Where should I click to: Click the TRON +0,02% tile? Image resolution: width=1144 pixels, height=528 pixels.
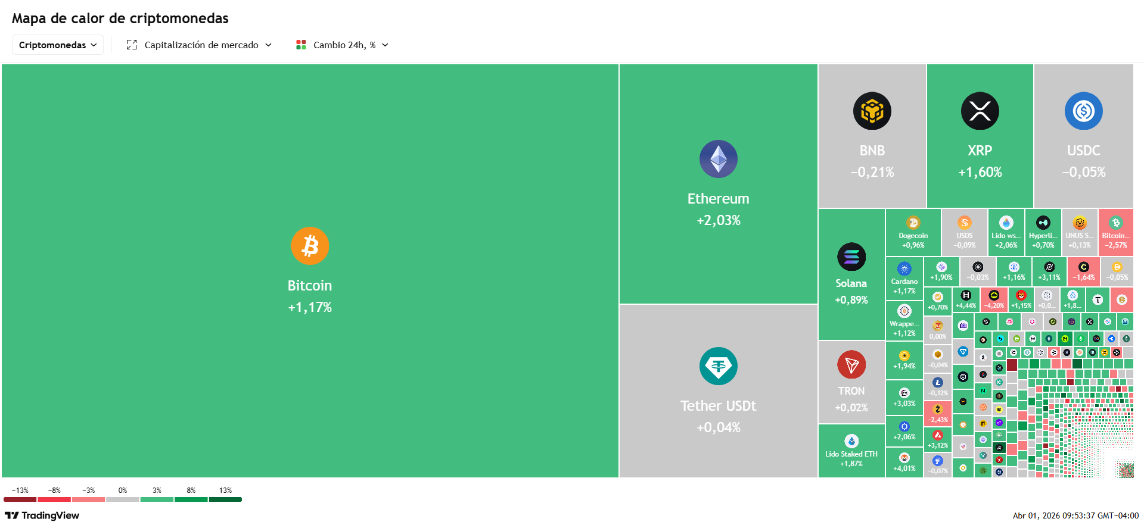[851, 382]
